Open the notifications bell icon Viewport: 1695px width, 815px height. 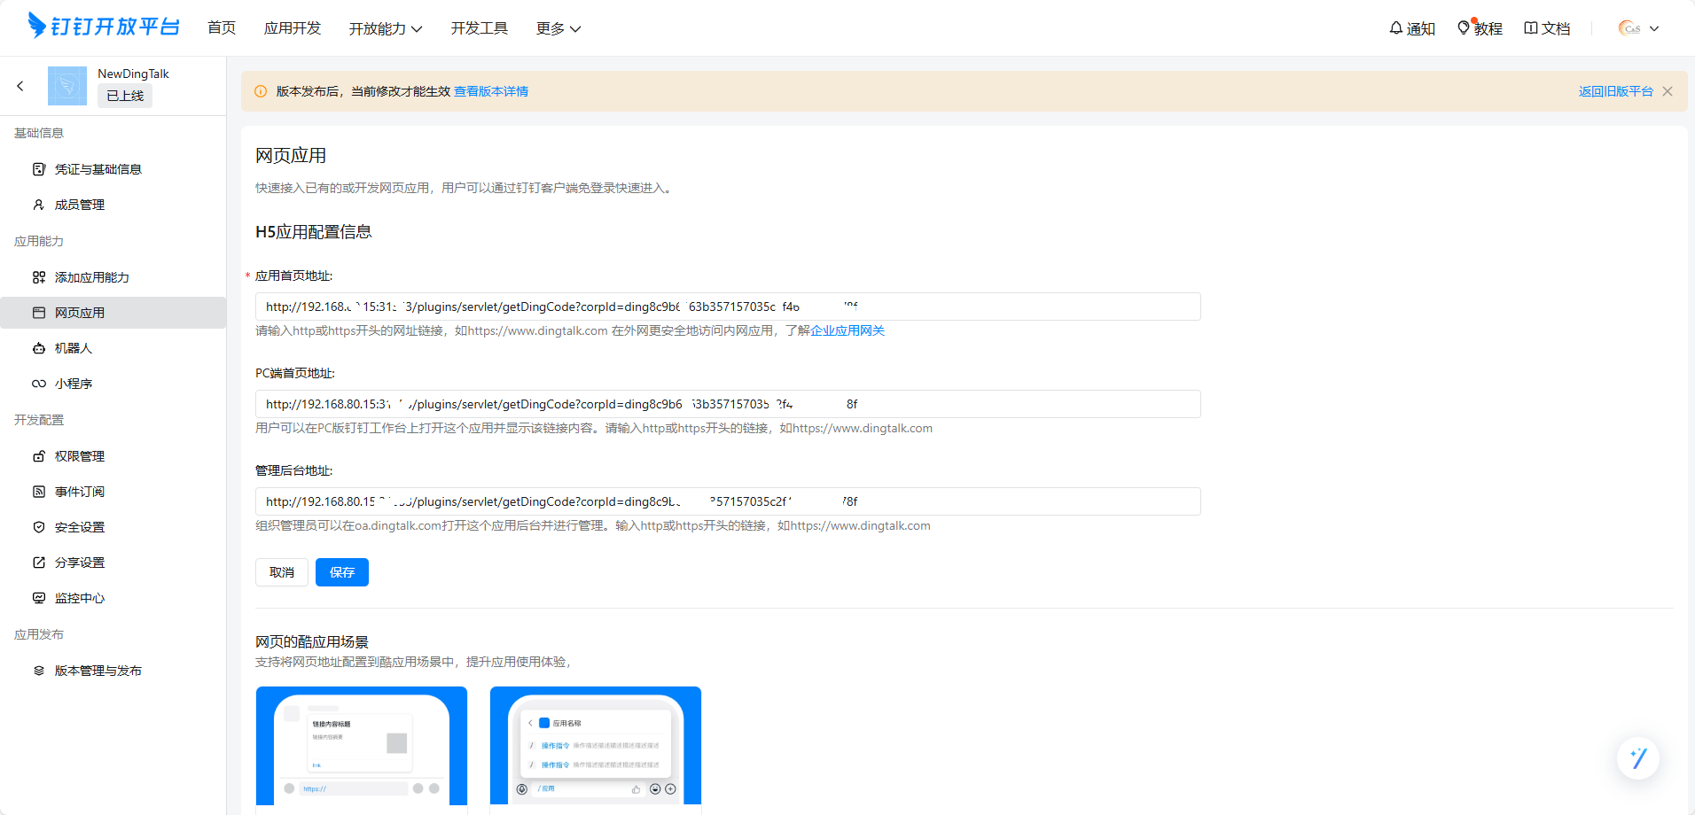tap(1396, 28)
